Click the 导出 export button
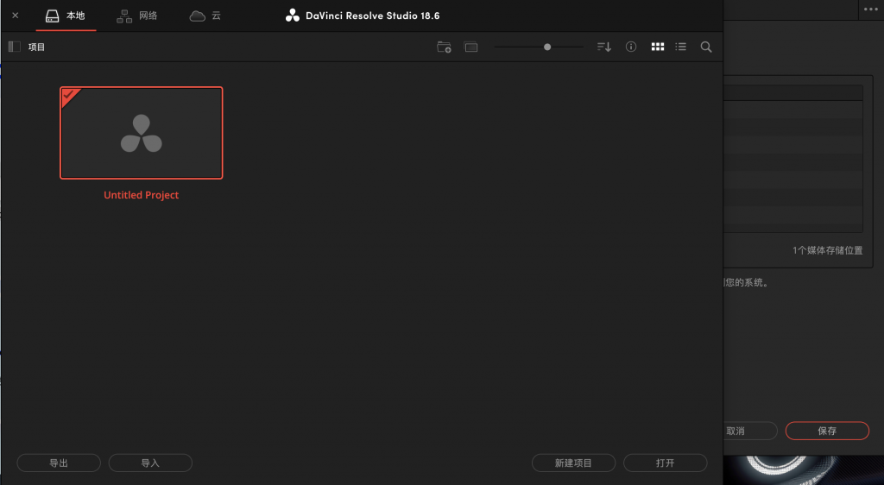Screen dimensions: 884x485 tap(59, 463)
